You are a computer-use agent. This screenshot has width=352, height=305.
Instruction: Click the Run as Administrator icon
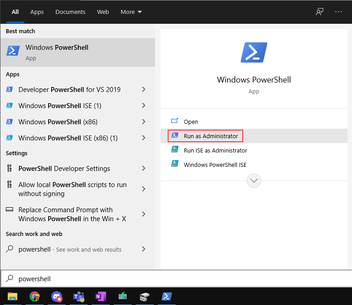175,135
